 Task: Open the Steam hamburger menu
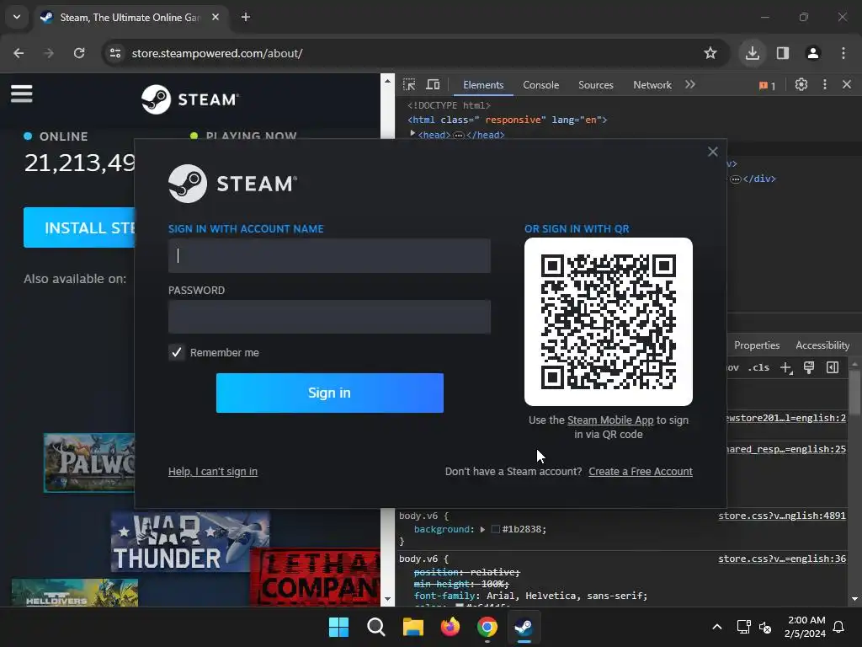tap(21, 94)
